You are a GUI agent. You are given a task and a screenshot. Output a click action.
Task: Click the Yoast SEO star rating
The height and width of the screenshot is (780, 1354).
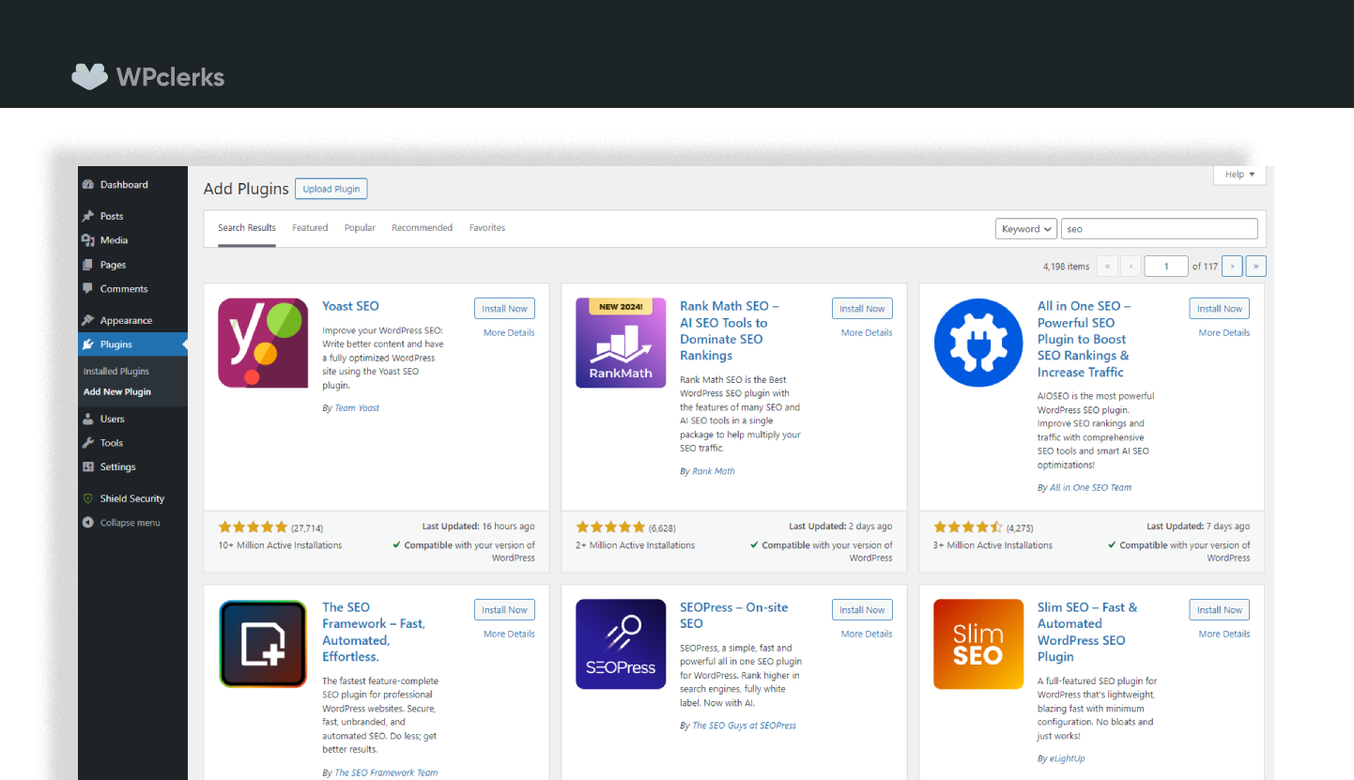pyautogui.click(x=254, y=528)
